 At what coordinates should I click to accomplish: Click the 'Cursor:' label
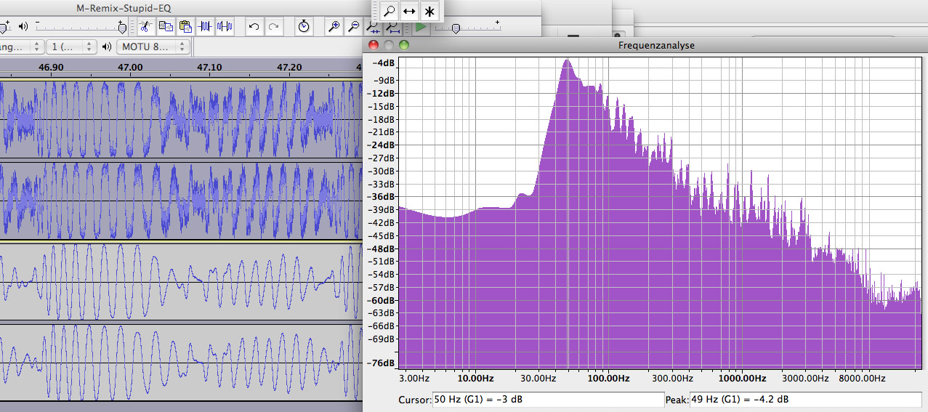(x=414, y=400)
